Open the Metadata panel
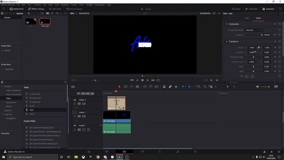This screenshot has width=284, height=160. tap(252, 9)
